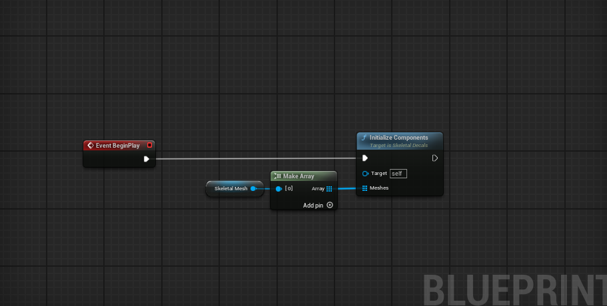Click the Event BeginPlay execution output pin
The width and height of the screenshot is (607, 306).
pos(147,159)
